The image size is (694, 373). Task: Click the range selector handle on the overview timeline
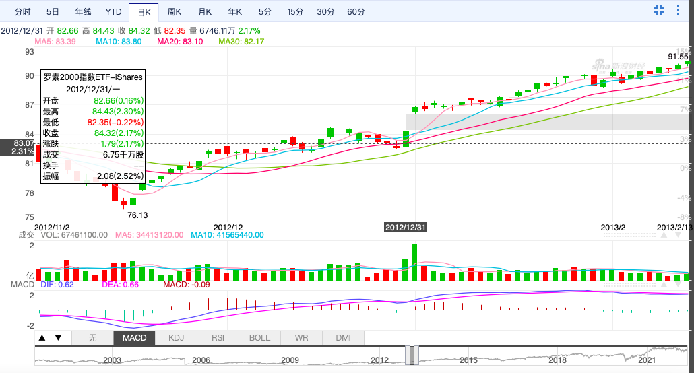tap(412, 355)
